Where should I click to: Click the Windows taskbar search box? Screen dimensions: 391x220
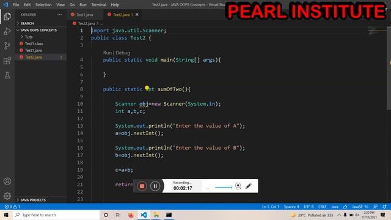point(56,215)
